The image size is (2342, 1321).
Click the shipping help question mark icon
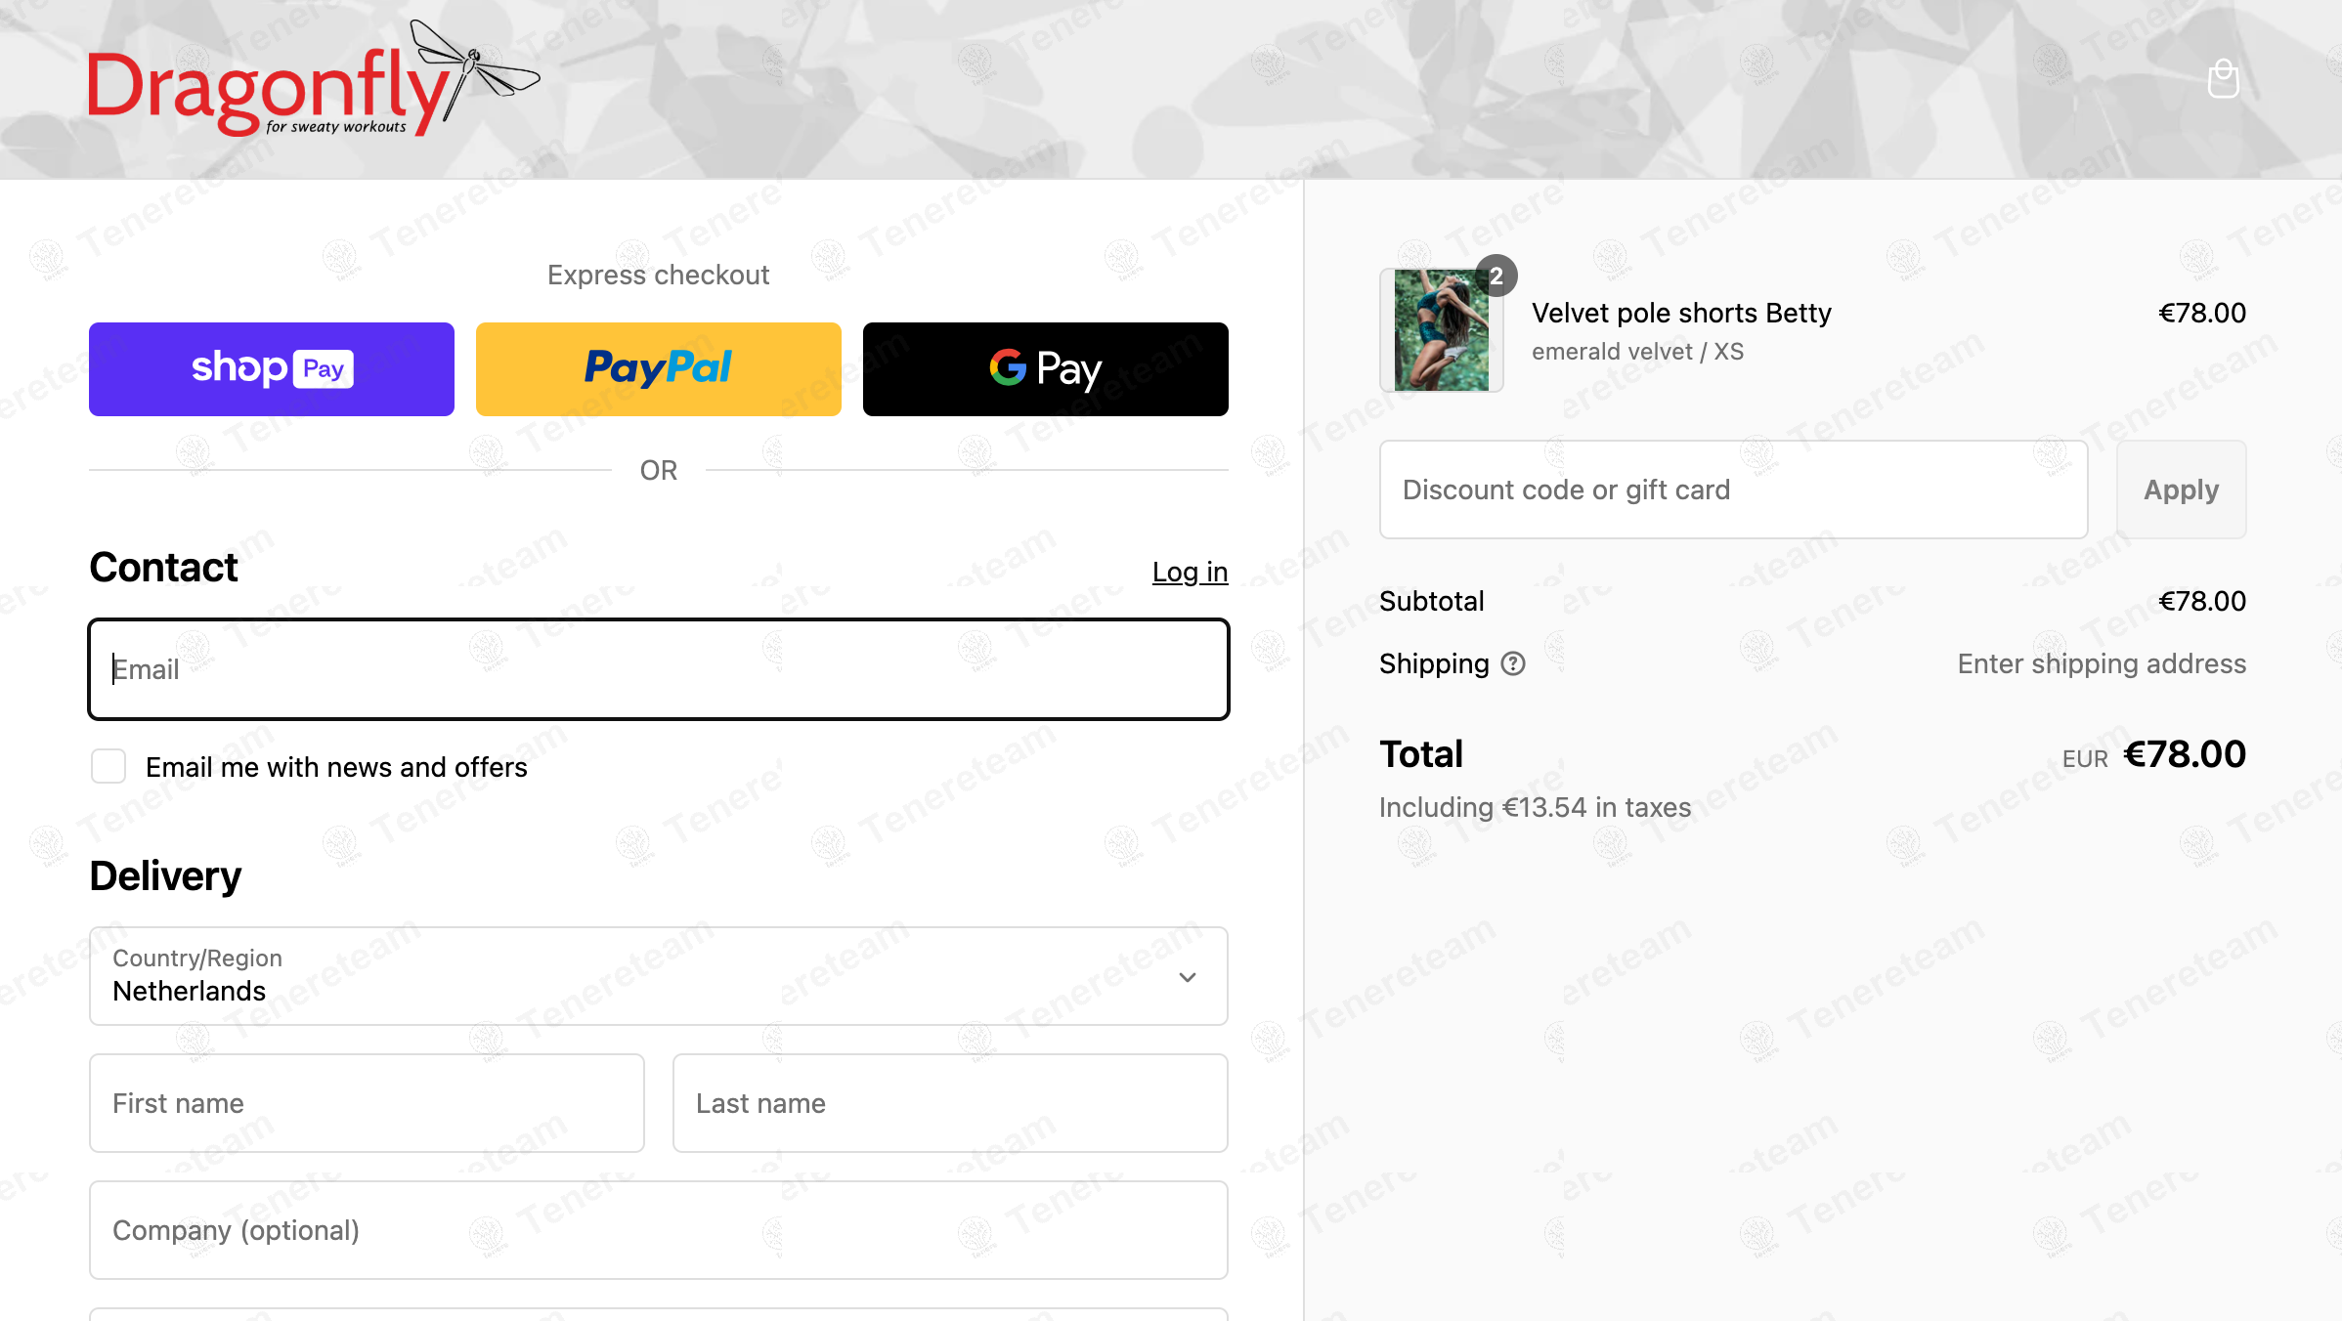[x=1513, y=663]
